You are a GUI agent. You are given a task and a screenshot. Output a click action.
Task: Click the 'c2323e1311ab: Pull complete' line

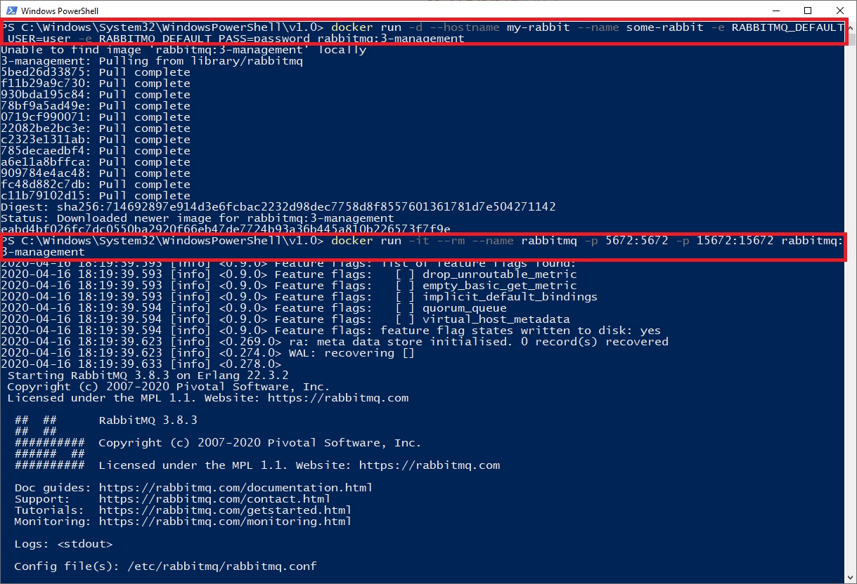(96, 140)
